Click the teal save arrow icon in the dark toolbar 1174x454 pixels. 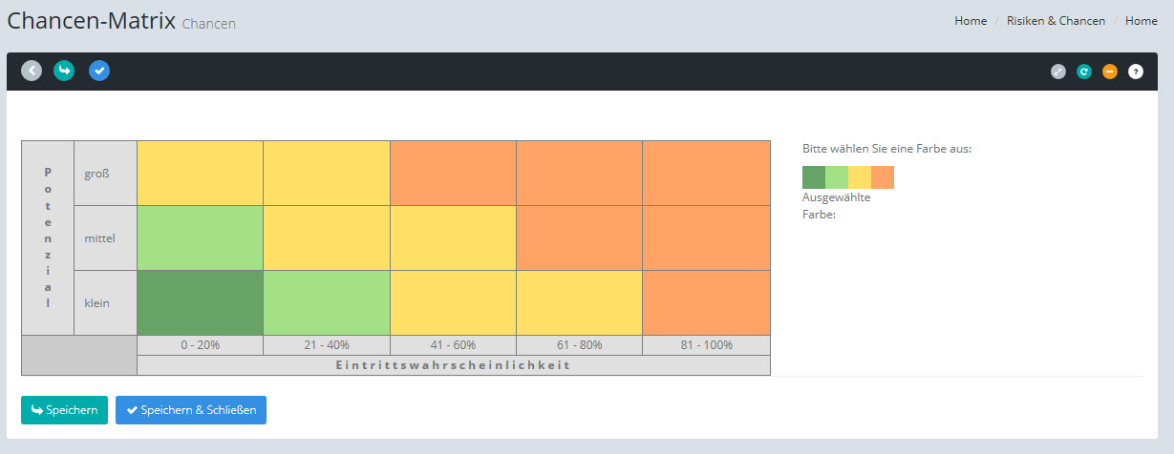tap(64, 71)
